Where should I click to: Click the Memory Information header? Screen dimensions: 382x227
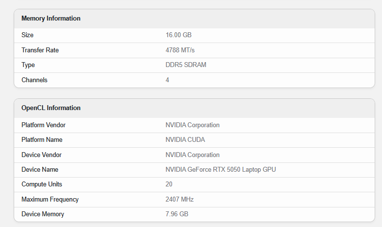pos(51,19)
